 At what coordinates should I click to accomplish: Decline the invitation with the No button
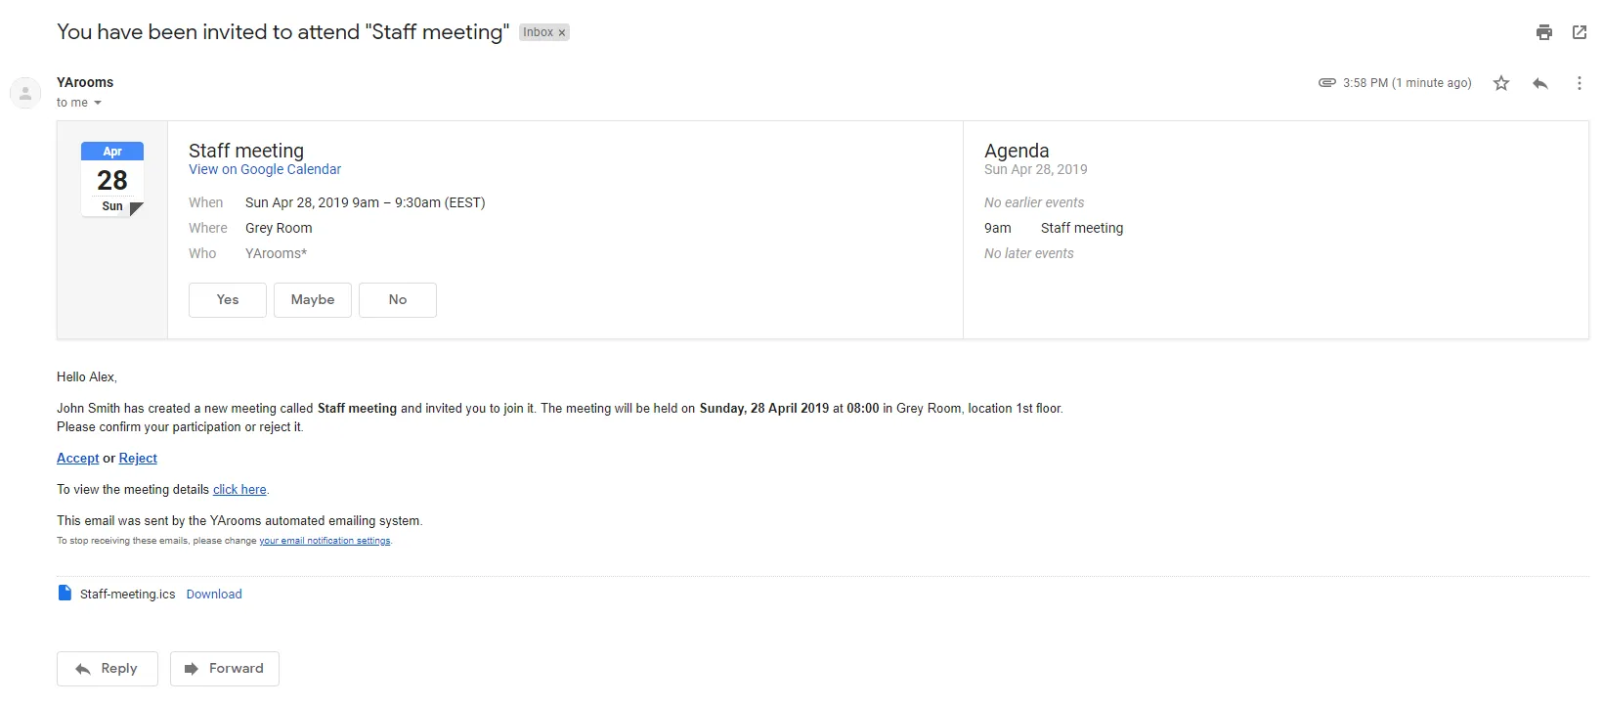coord(397,299)
